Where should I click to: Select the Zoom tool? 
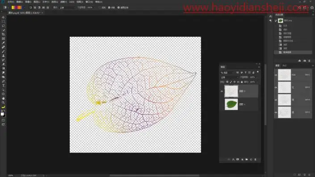point(3,102)
